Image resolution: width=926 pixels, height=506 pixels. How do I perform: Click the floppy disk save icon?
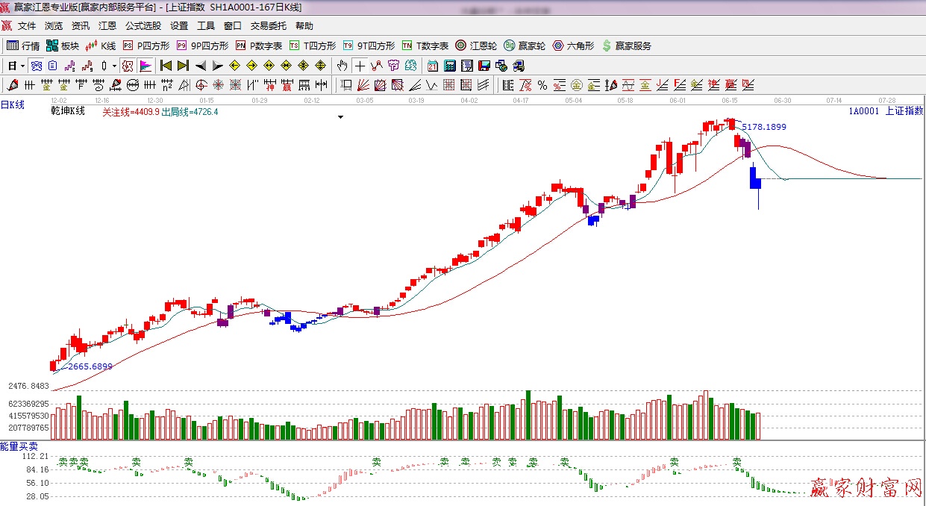point(484,66)
